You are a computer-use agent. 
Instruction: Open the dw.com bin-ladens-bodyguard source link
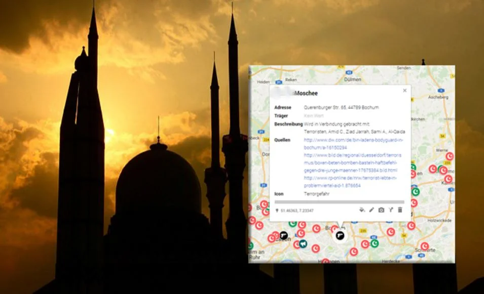click(353, 144)
